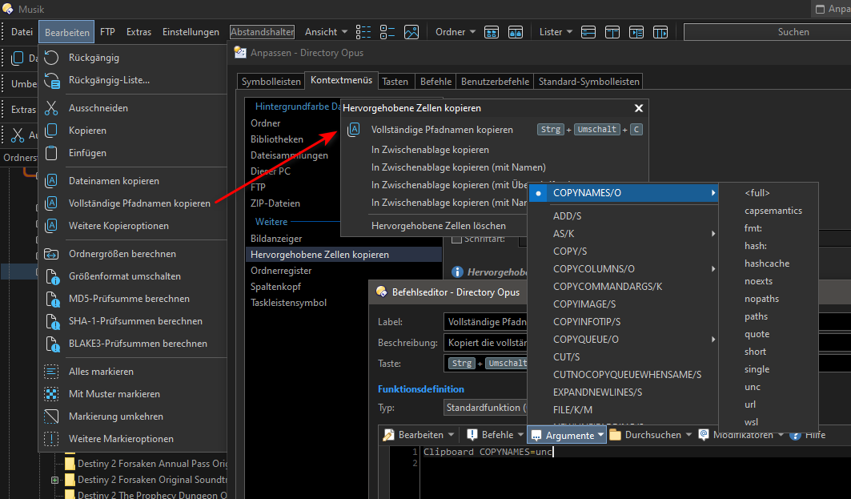Viewport: 851px width, 499px height.
Task: Open the Ordner dropdown
Action: (x=455, y=32)
